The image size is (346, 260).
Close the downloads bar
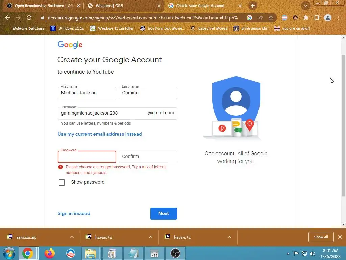[340, 237]
